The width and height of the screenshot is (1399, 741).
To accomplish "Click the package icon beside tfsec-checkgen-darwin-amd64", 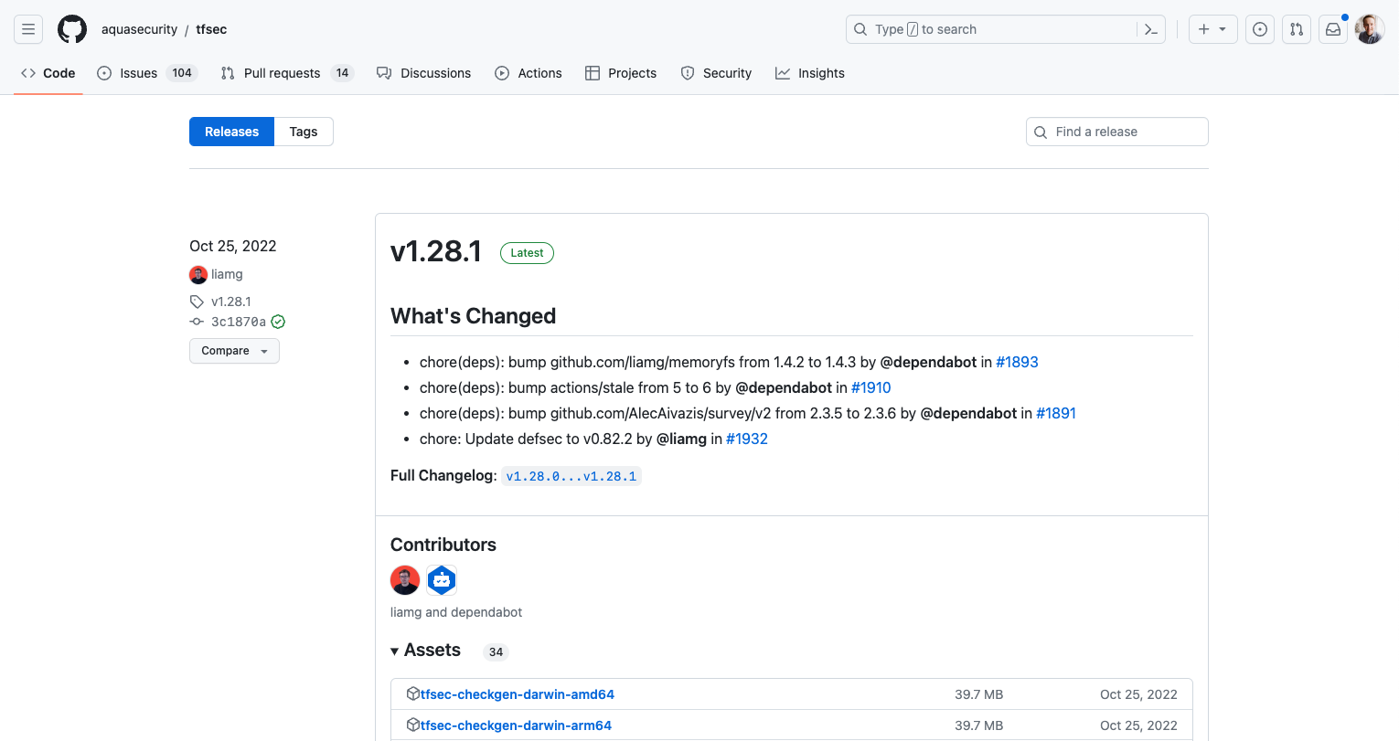I will 412,693.
